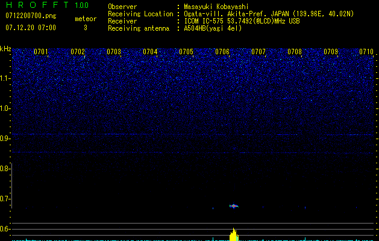Screen dimensions: 379x241
Task: Click the ICOM IC-575 53.7492 MHz text
Action: point(242,21)
